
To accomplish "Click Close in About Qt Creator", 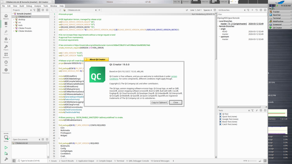I will (x=176, y=102).
